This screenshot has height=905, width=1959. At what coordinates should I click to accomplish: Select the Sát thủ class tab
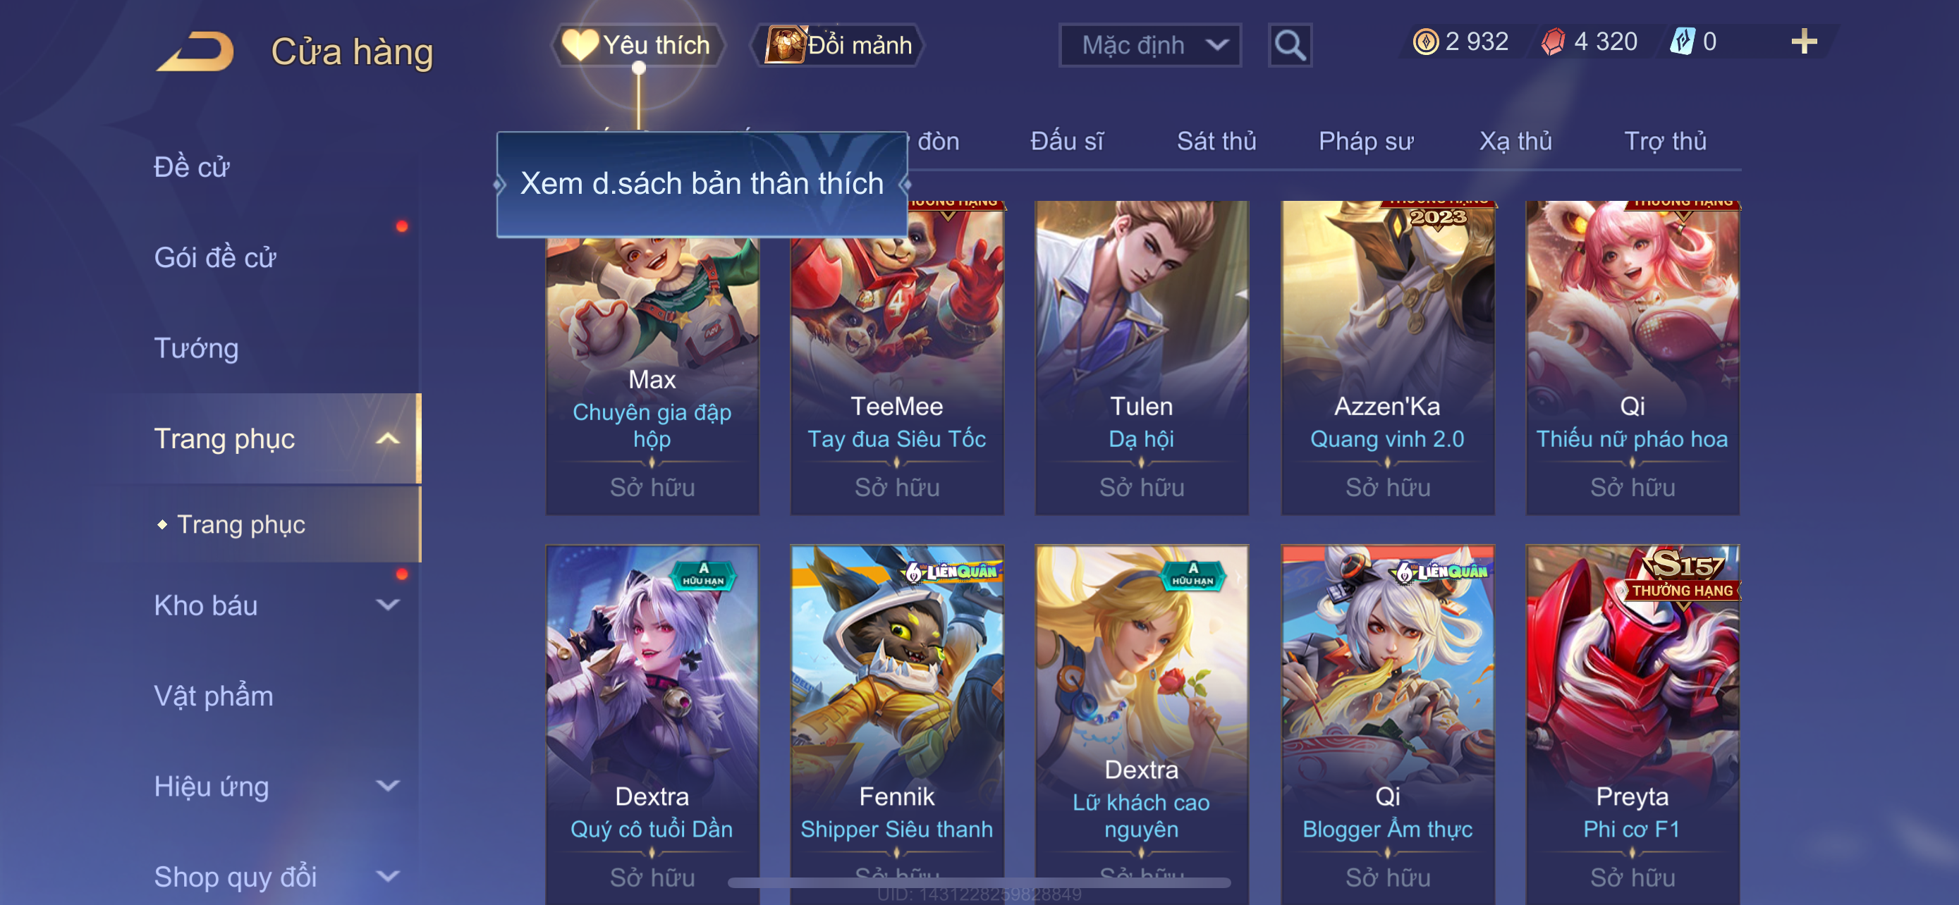(1216, 142)
